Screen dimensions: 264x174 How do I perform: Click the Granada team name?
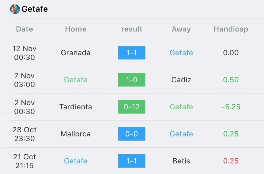(76, 53)
